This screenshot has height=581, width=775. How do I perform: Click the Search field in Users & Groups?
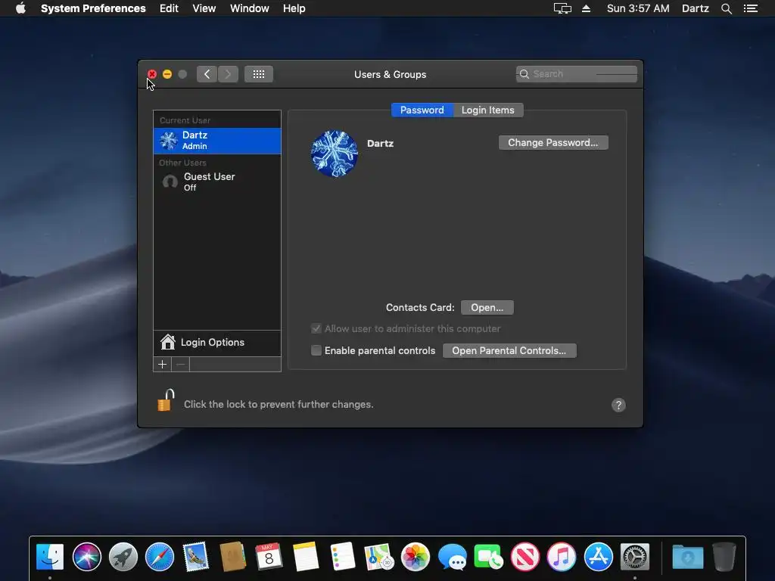click(576, 74)
